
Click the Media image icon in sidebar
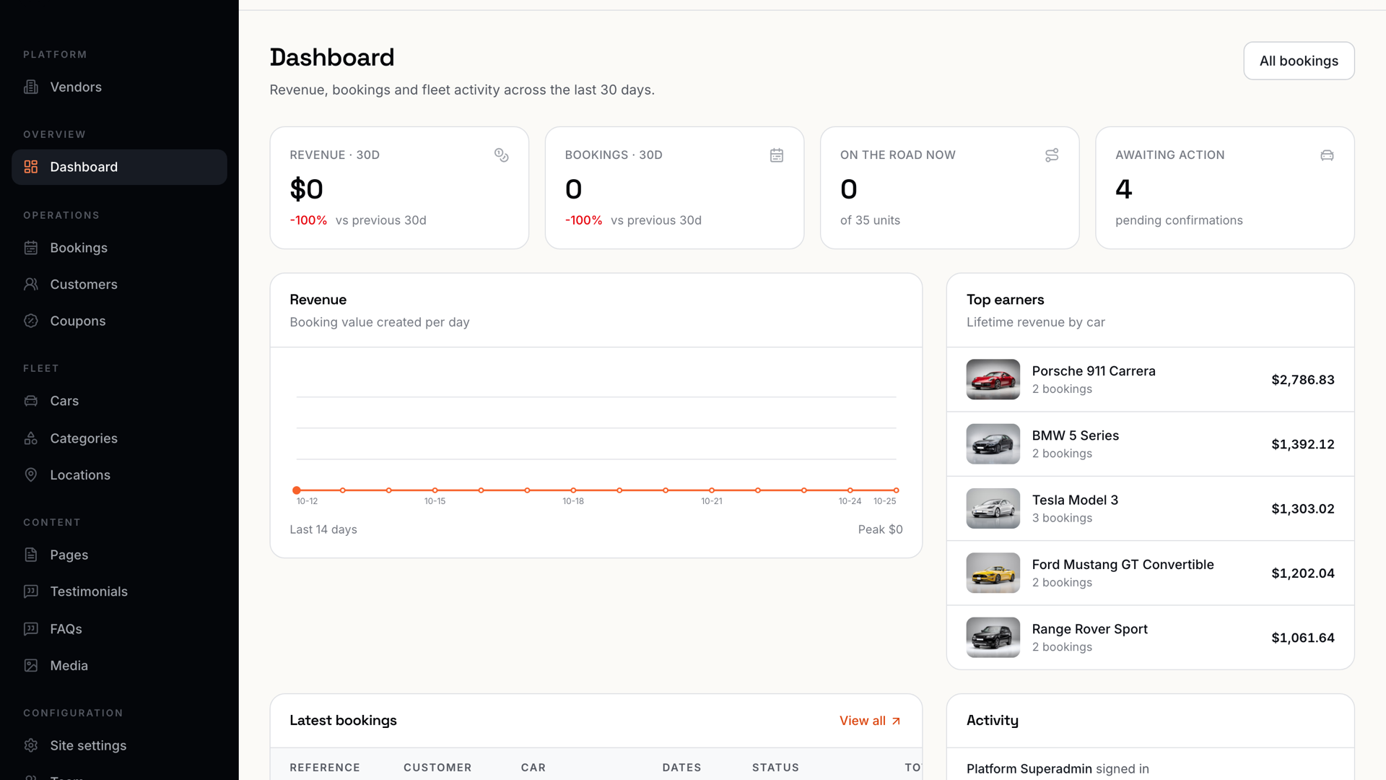tap(31, 665)
